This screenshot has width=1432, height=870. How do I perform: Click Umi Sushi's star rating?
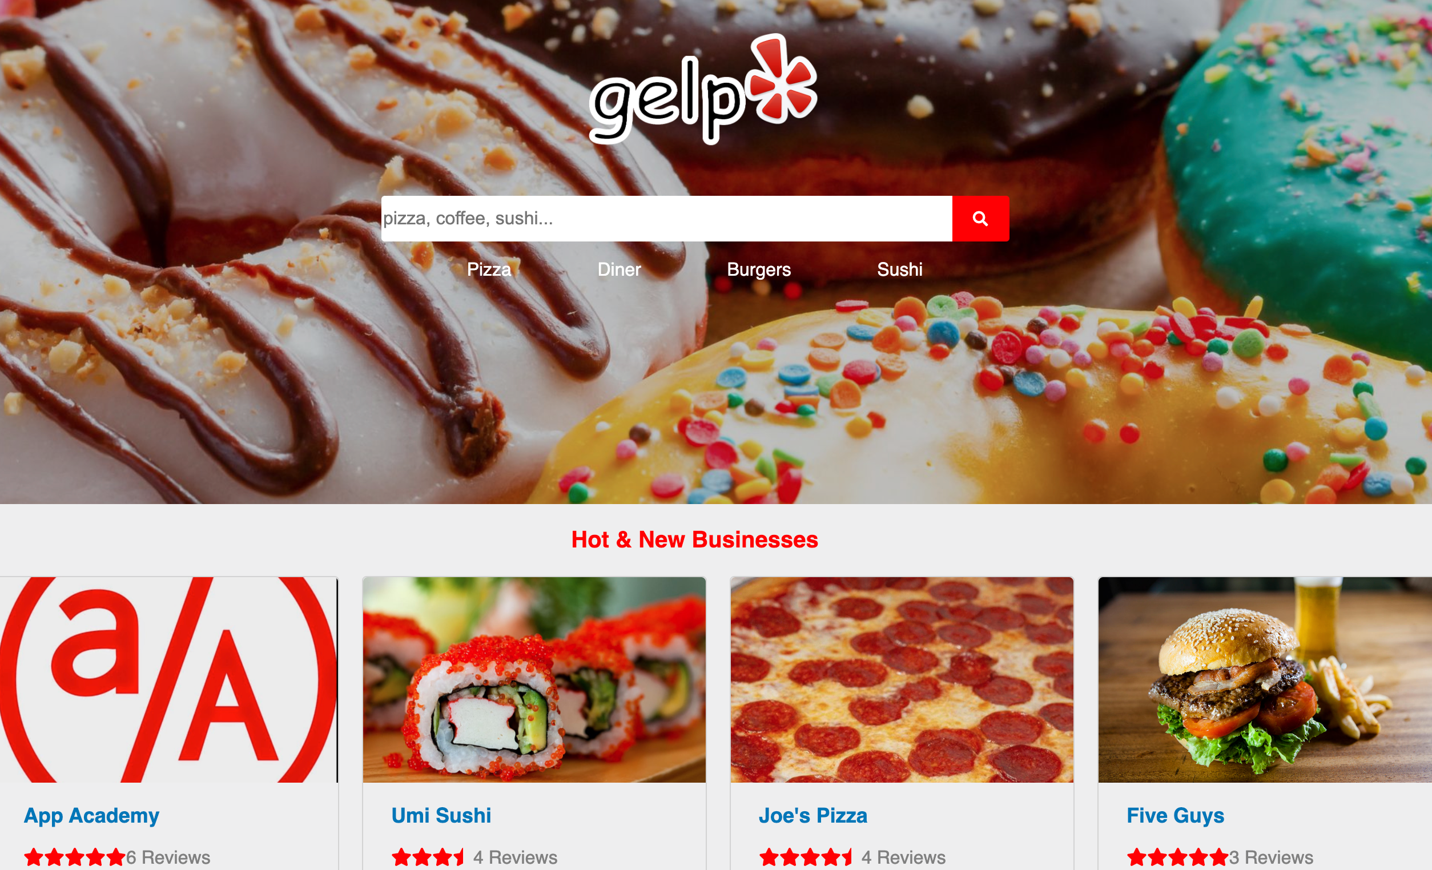(x=428, y=857)
